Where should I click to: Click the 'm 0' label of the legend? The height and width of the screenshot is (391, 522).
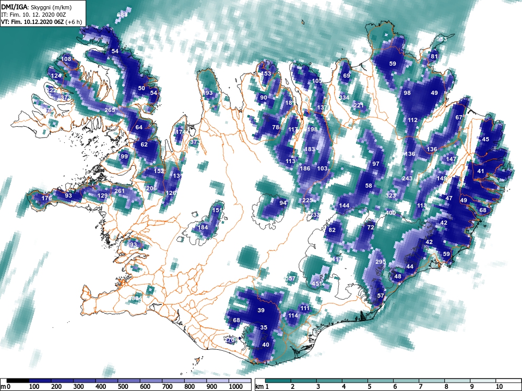point(6,387)
